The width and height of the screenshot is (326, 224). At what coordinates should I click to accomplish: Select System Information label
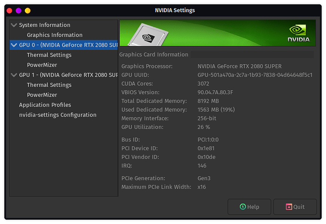[45, 25]
